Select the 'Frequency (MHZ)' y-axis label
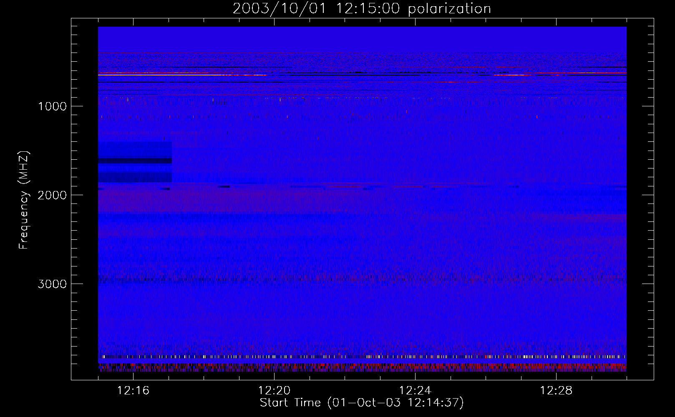Viewport: 675px width, 417px height. [24, 200]
